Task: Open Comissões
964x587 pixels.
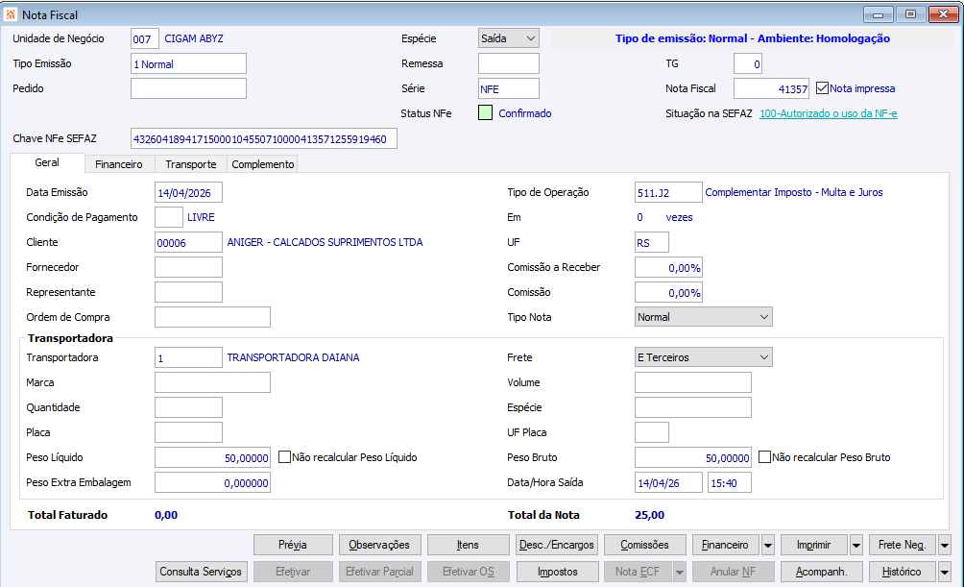Action: 644,545
